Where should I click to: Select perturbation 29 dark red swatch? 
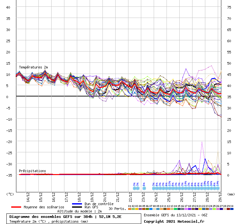pyautogui.click(x=228, y=209)
